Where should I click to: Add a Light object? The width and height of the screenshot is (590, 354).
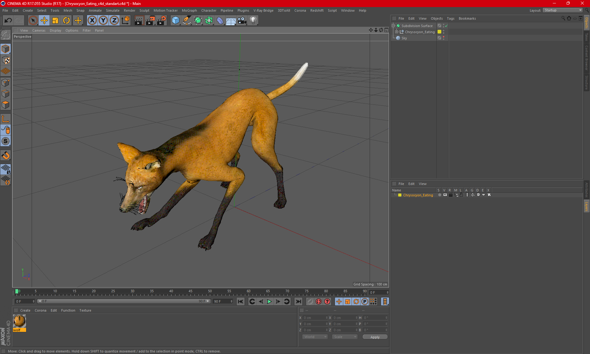click(253, 20)
